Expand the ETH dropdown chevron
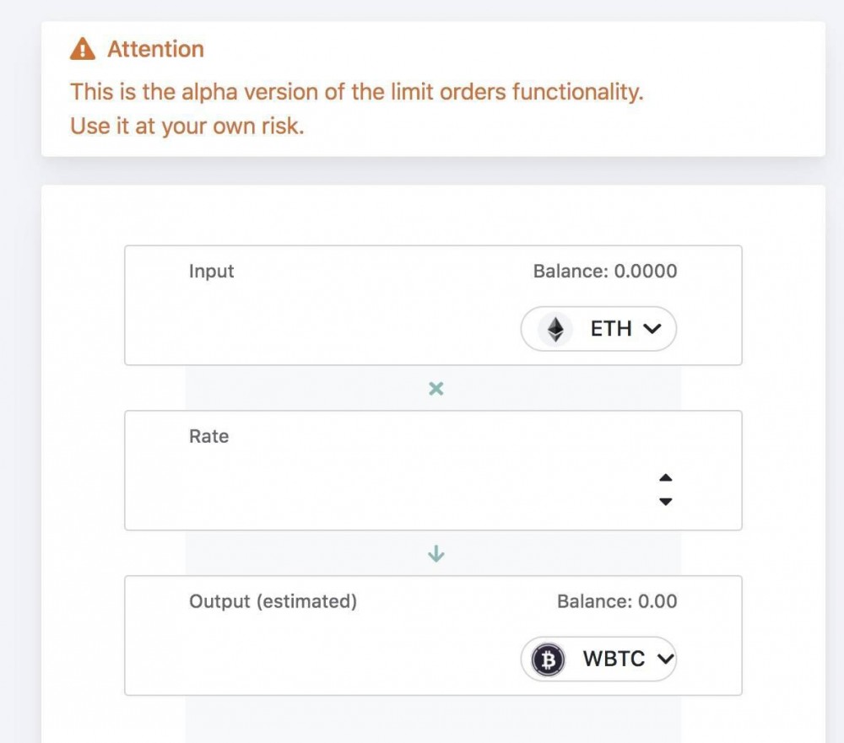 tap(652, 329)
